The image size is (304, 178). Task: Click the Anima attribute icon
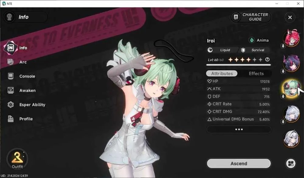tap(252, 40)
